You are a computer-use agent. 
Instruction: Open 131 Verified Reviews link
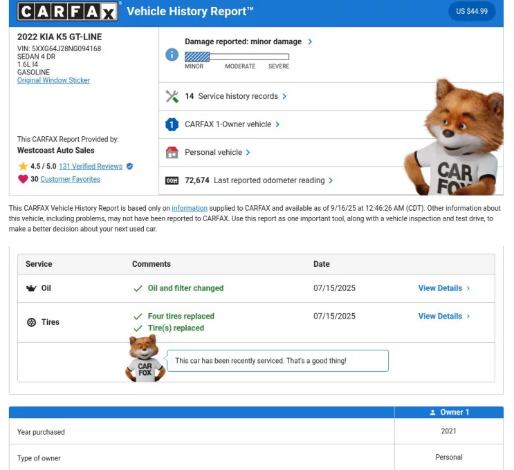91,167
